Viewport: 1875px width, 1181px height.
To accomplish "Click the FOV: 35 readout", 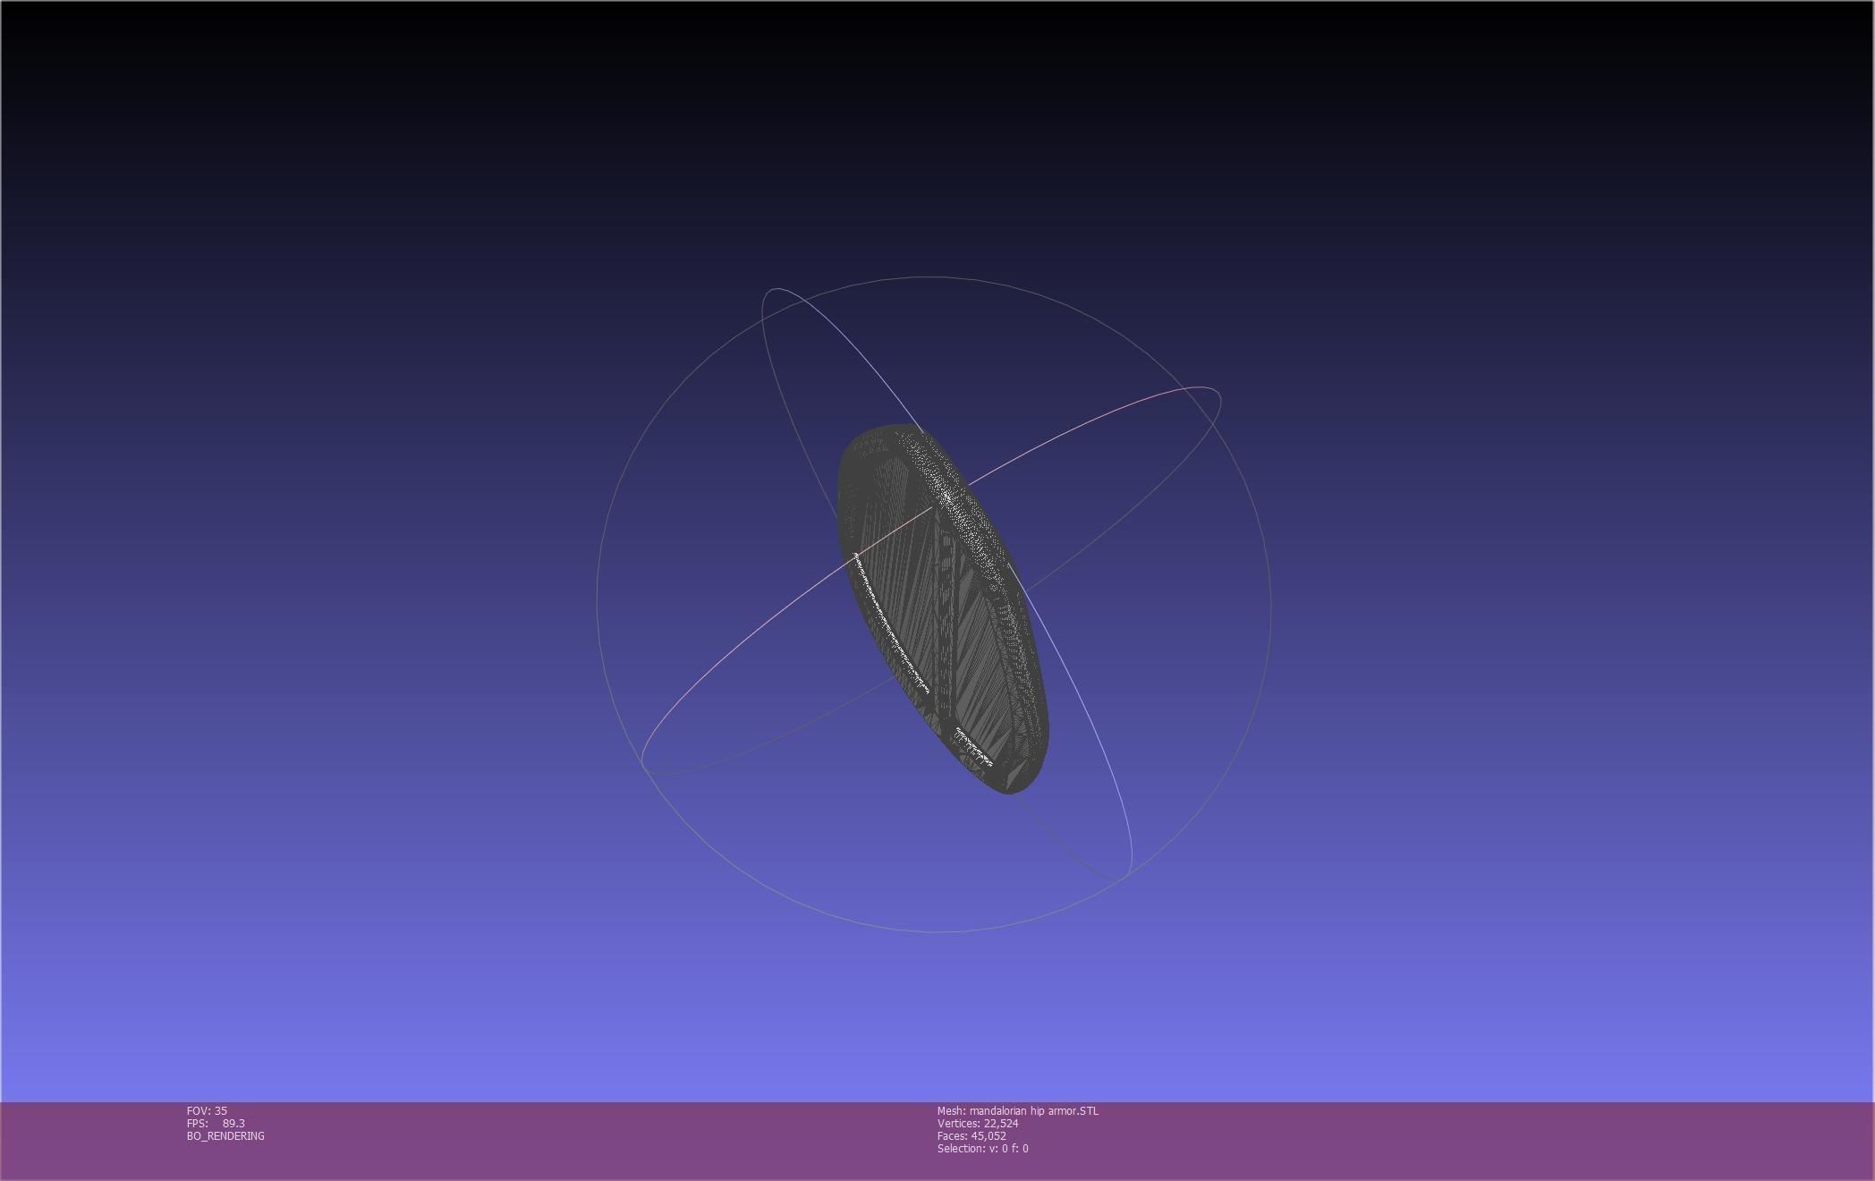I will (207, 1110).
